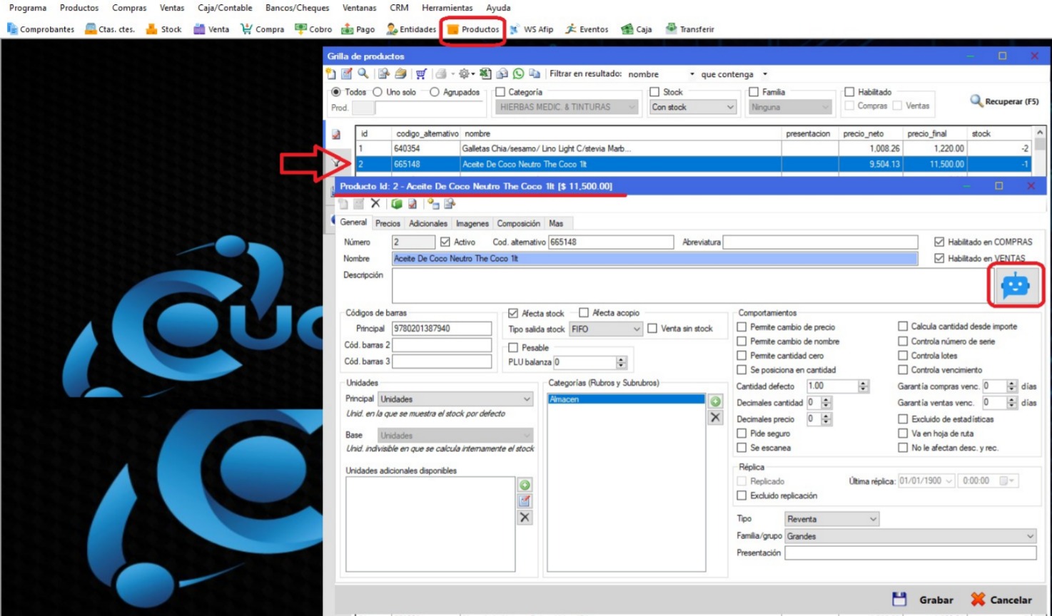This screenshot has height=616, width=1052.
Task: Click Recuperar (F5) button
Action: (x=1004, y=101)
